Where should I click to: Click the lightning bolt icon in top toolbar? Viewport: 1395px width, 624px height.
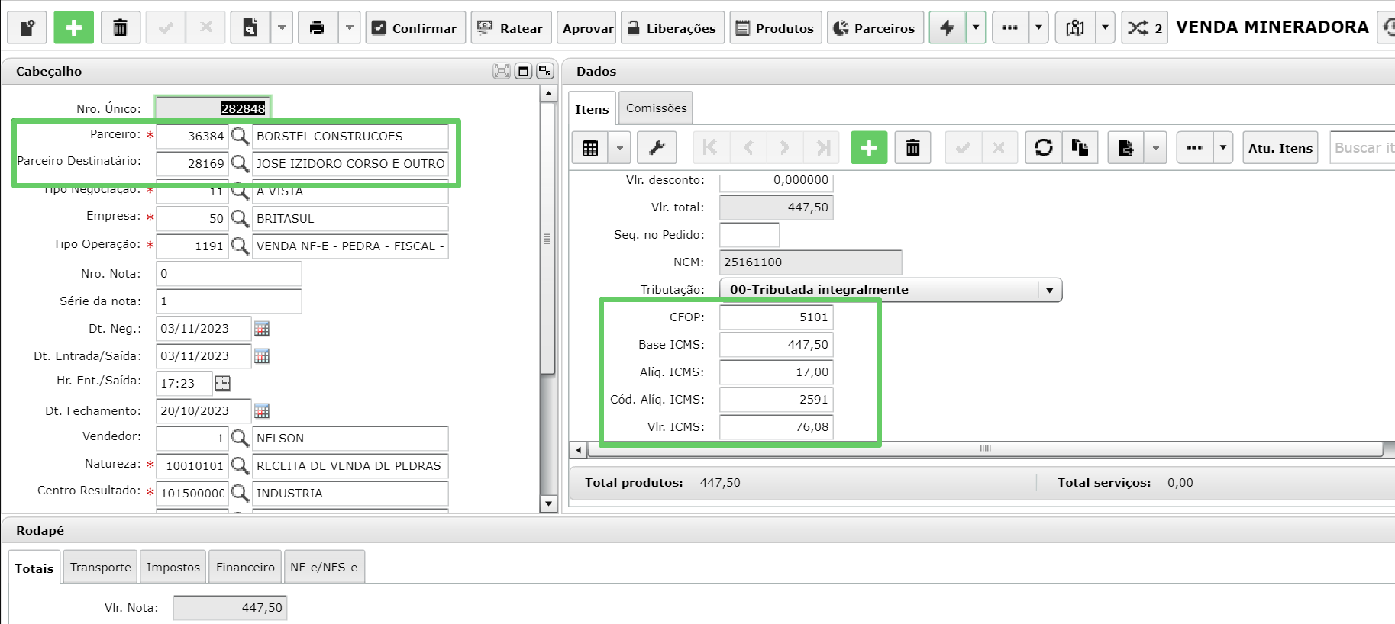[x=948, y=27]
